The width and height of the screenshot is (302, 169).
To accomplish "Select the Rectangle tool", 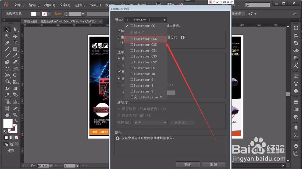I will 15,49.
